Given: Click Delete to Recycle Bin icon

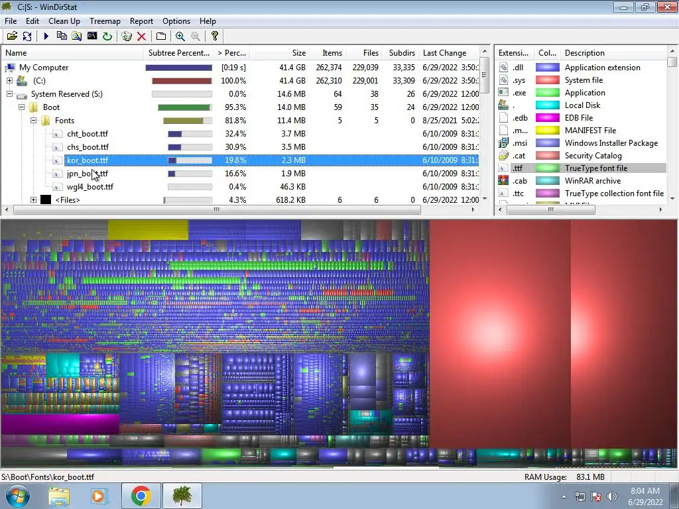Looking at the screenshot, I should [x=127, y=36].
